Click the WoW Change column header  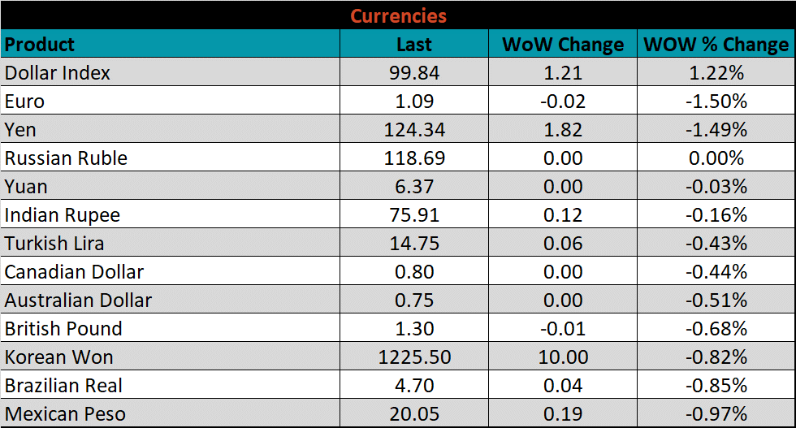pos(563,45)
